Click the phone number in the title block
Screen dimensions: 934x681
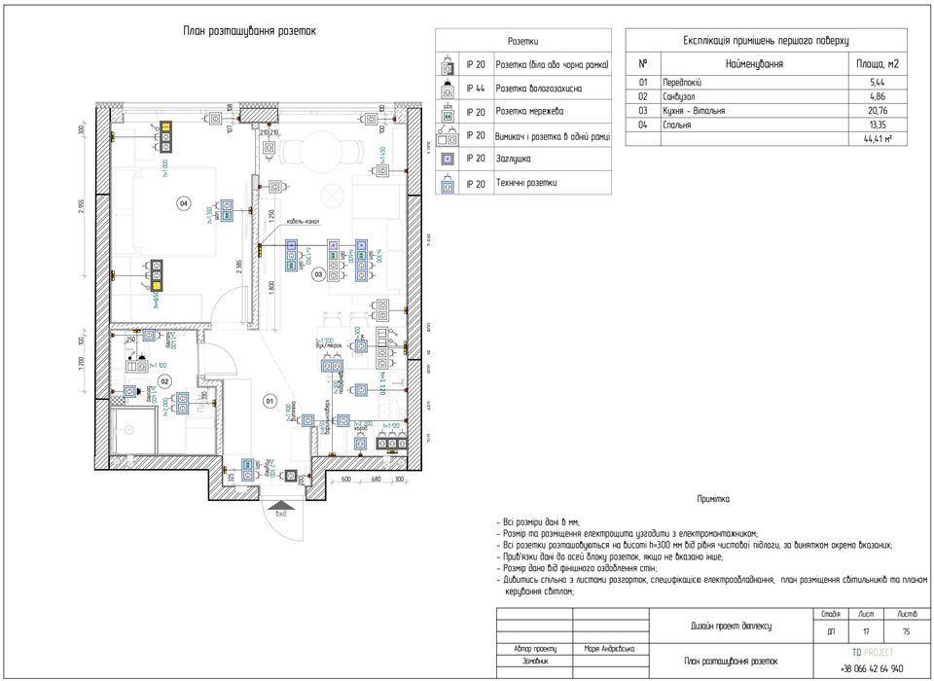tap(872, 668)
